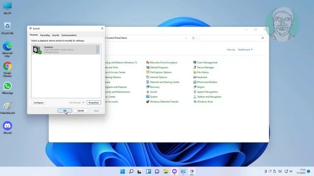Viewport: 314px width, 176px height.
Task: Click the Configure button
Action: pos(38,103)
